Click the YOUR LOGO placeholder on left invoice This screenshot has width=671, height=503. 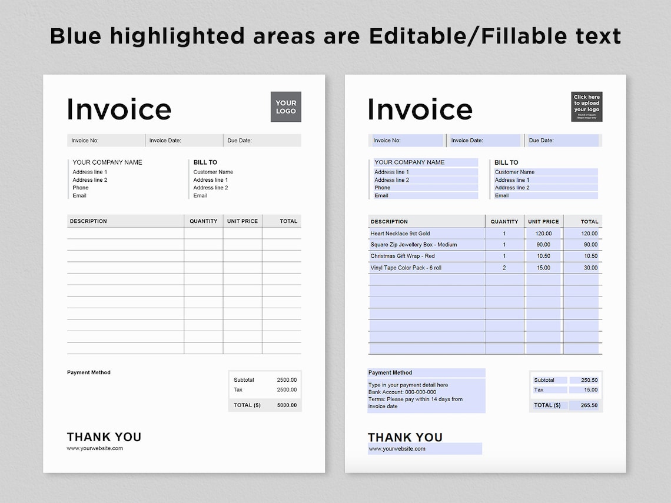[x=285, y=106]
